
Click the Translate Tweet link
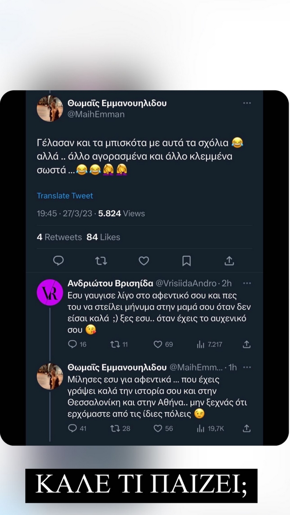coord(65,196)
